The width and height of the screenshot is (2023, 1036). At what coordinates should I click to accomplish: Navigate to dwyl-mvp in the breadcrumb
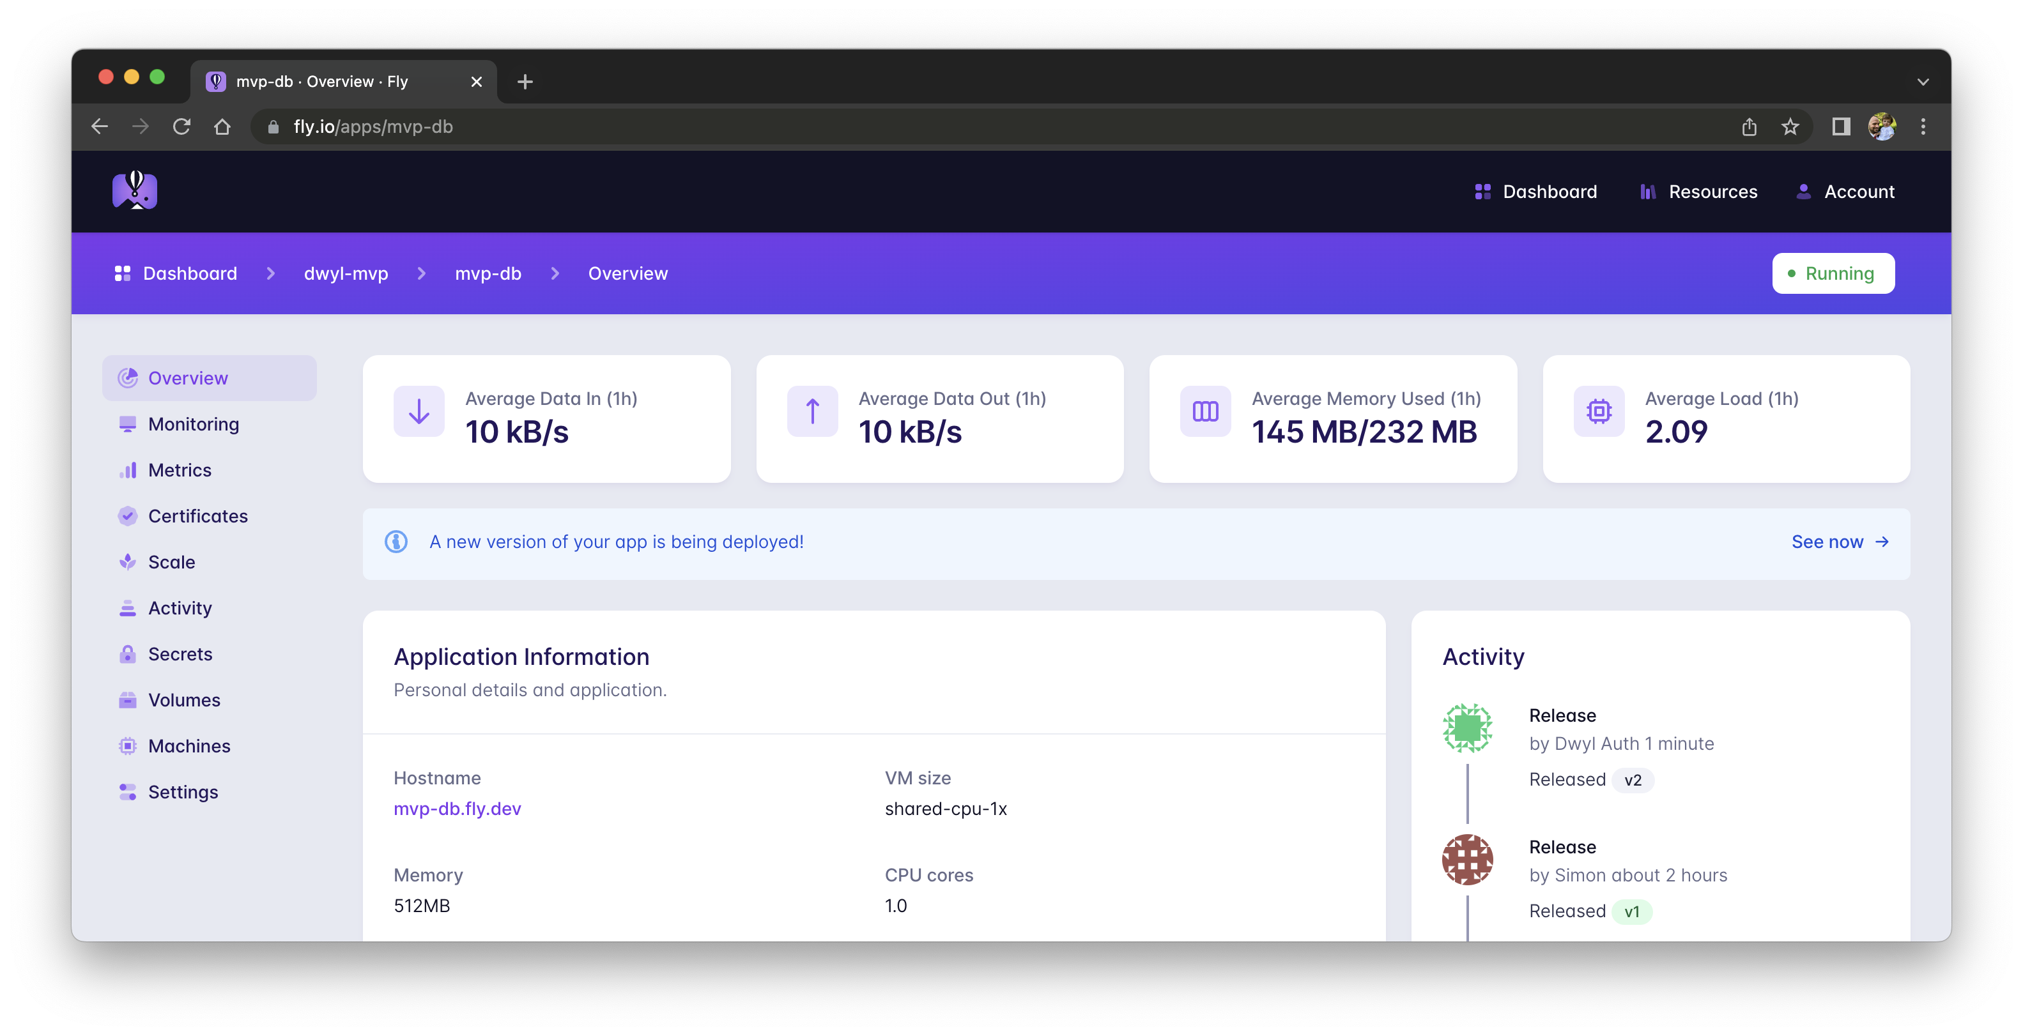coord(346,273)
